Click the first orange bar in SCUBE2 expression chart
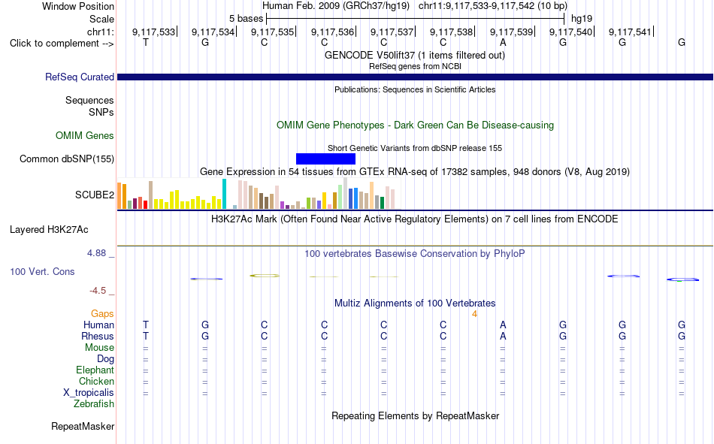Viewport: 714px width, 444px height. coord(120,196)
